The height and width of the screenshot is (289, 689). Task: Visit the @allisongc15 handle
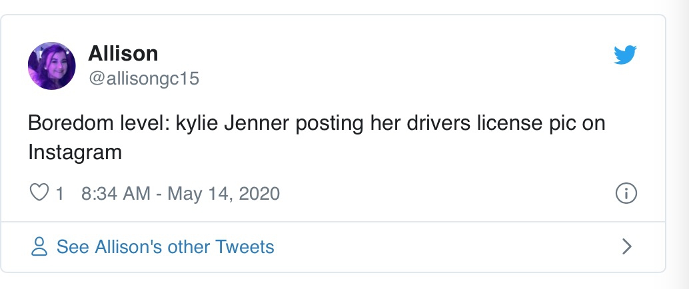[x=144, y=79]
